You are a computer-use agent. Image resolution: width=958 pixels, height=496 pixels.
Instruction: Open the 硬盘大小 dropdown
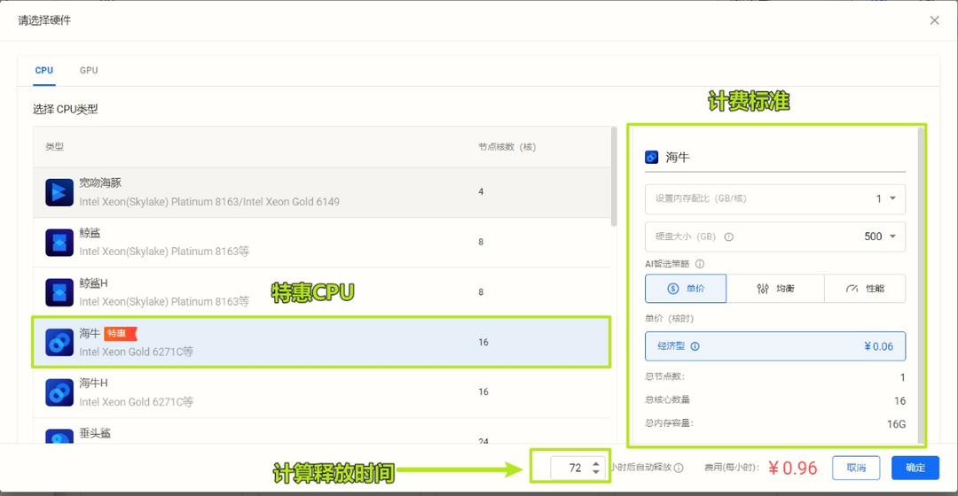(775, 236)
